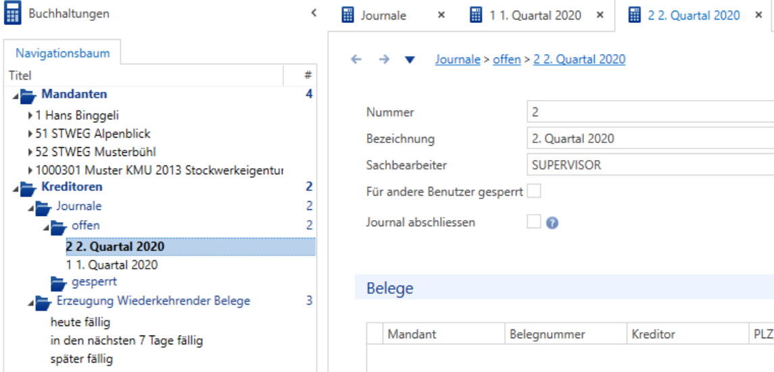Click calculator icon on 1. Quartal tab
Screen dimensions: 774x372
[x=476, y=15]
